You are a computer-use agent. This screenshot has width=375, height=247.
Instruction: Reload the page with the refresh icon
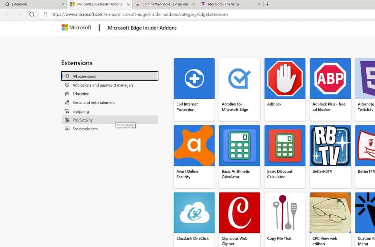point(31,14)
